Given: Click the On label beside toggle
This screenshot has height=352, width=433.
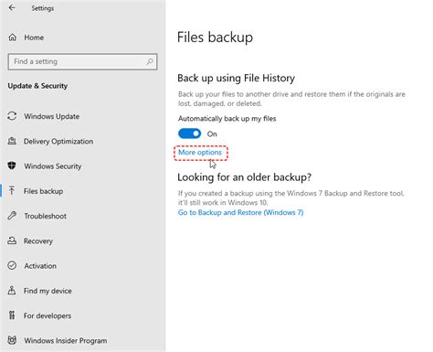Looking at the screenshot, I should coord(212,133).
